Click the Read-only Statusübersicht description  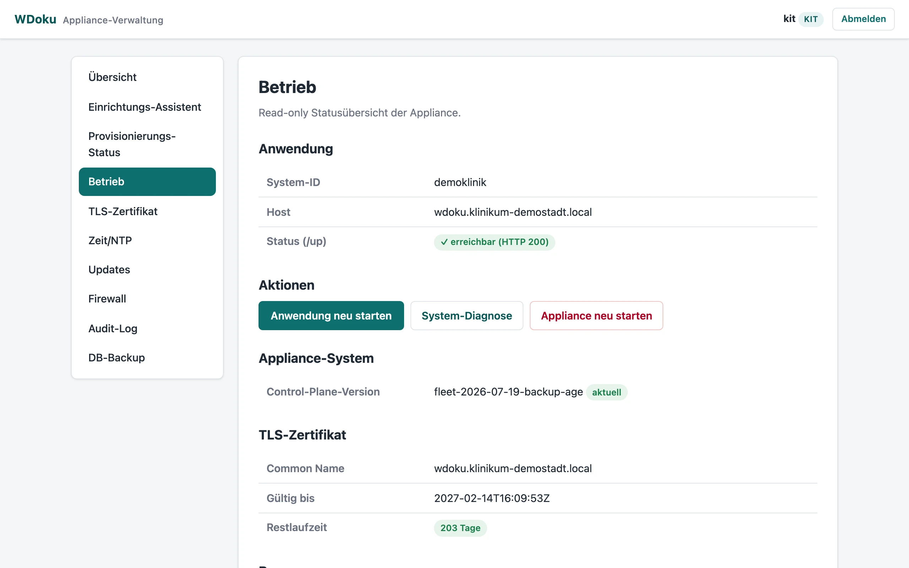[359, 113]
